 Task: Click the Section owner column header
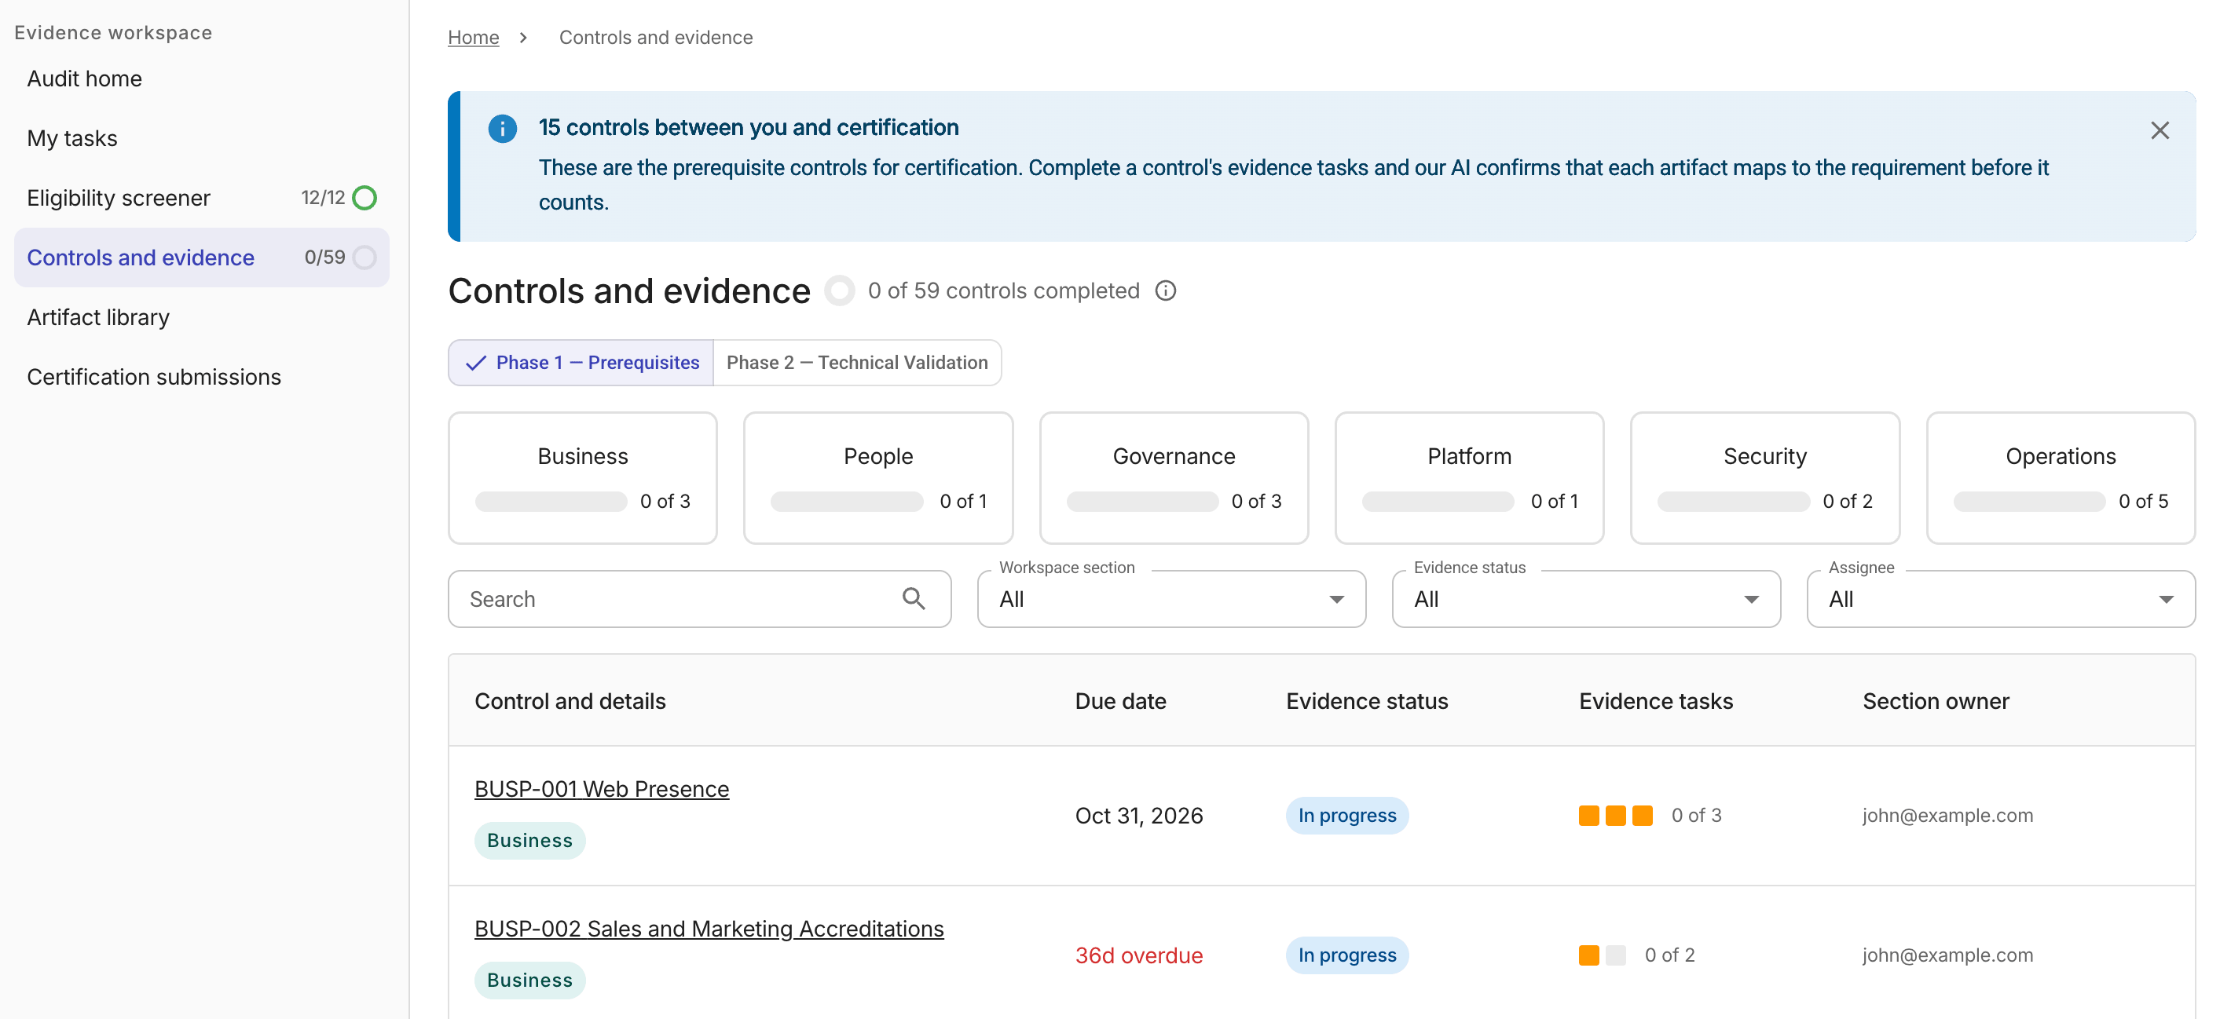tap(1936, 700)
